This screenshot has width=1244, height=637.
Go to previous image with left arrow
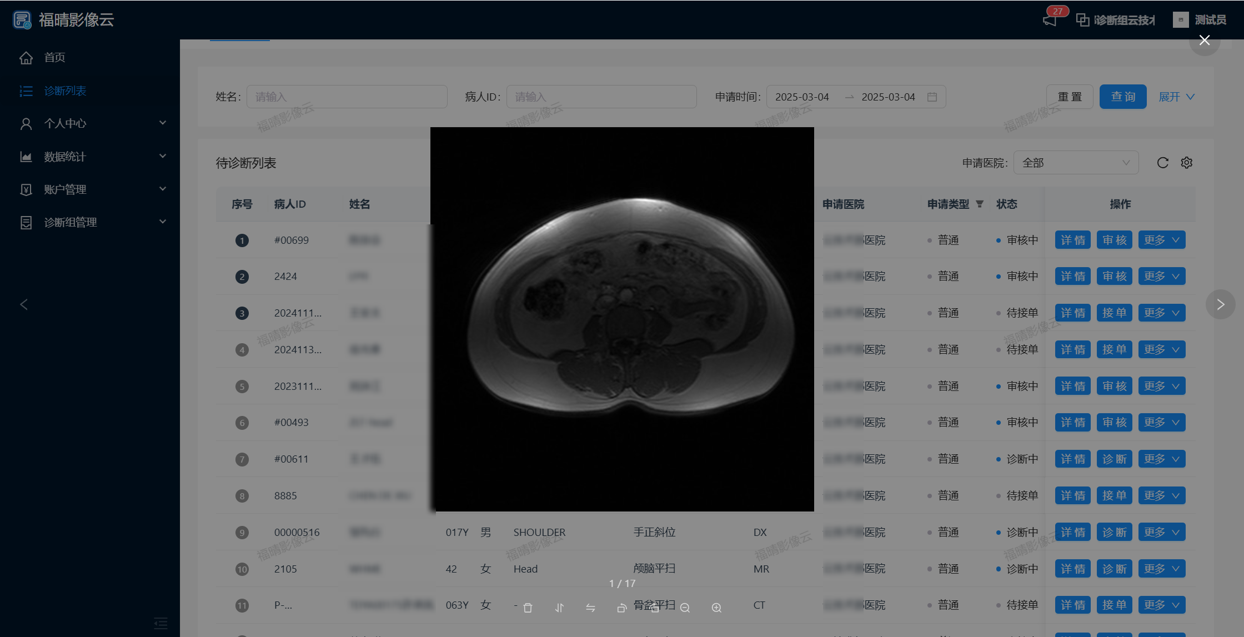coord(24,304)
